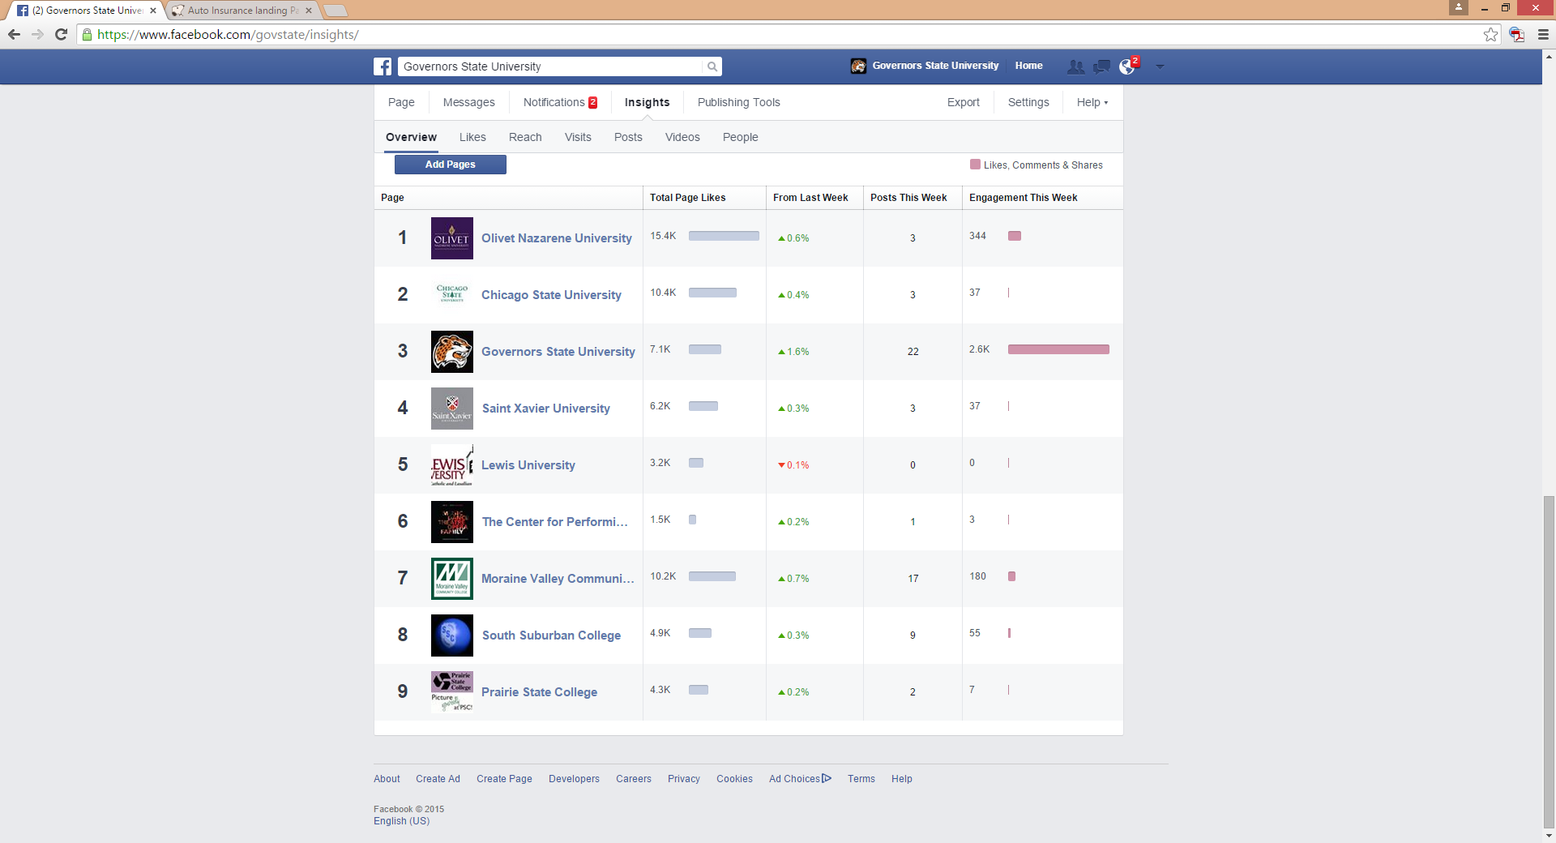Click Olivet Nazarene 15.4K likes bar

[724, 236]
